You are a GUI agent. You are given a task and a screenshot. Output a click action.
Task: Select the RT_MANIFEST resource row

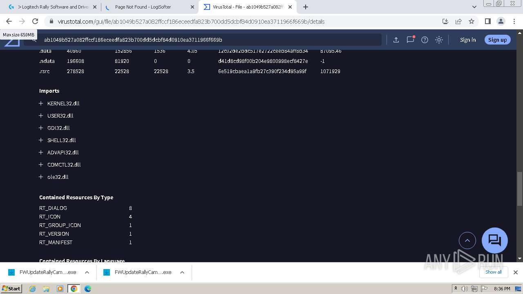[85, 242]
